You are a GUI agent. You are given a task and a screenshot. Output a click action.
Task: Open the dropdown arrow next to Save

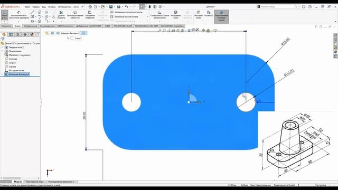point(114,7)
